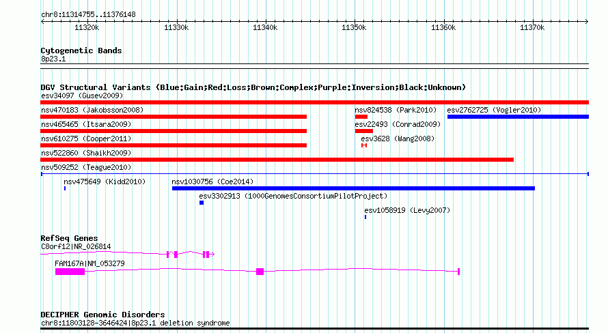Click the nsv475649 Kidd2010 tiny blue marker
The image size is (608, 333).
(65, 188)
